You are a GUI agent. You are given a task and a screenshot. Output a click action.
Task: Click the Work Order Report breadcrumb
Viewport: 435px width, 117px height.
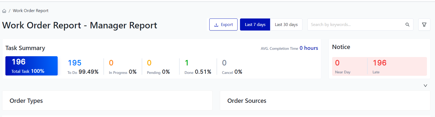coord(31,11)
